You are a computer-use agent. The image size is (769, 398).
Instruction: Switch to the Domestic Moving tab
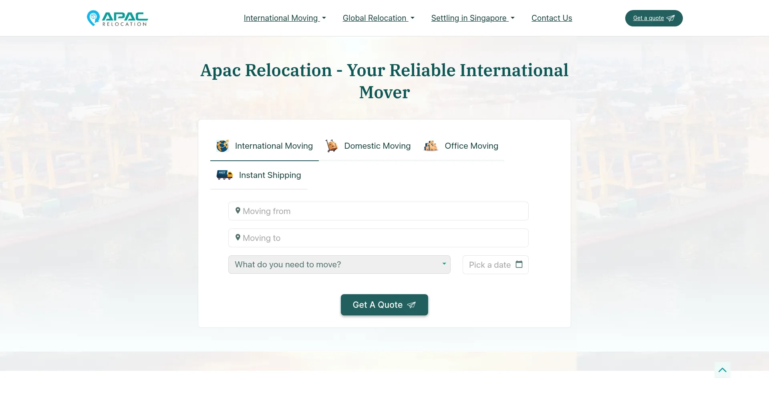[x=377, y=146]
